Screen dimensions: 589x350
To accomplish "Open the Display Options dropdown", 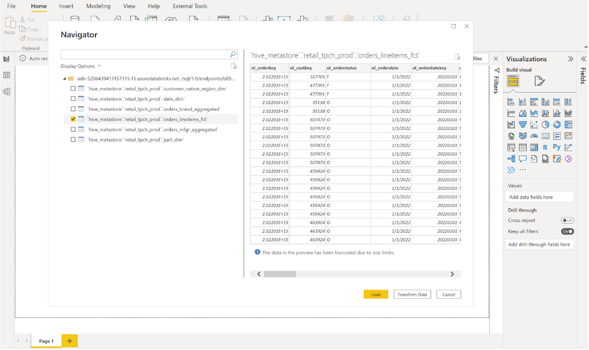I will (80, 66).
